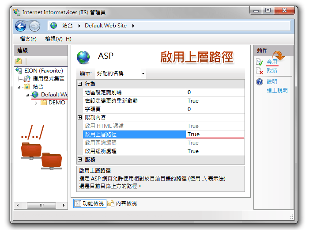Switch to 功能檢視 tab

pos(90,203)
